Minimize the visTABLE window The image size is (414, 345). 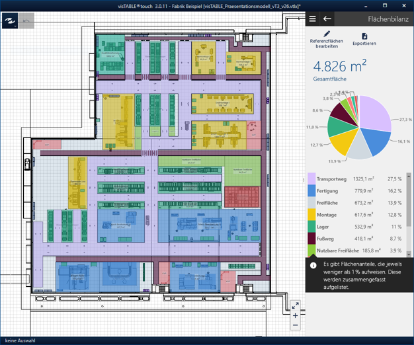366,6
